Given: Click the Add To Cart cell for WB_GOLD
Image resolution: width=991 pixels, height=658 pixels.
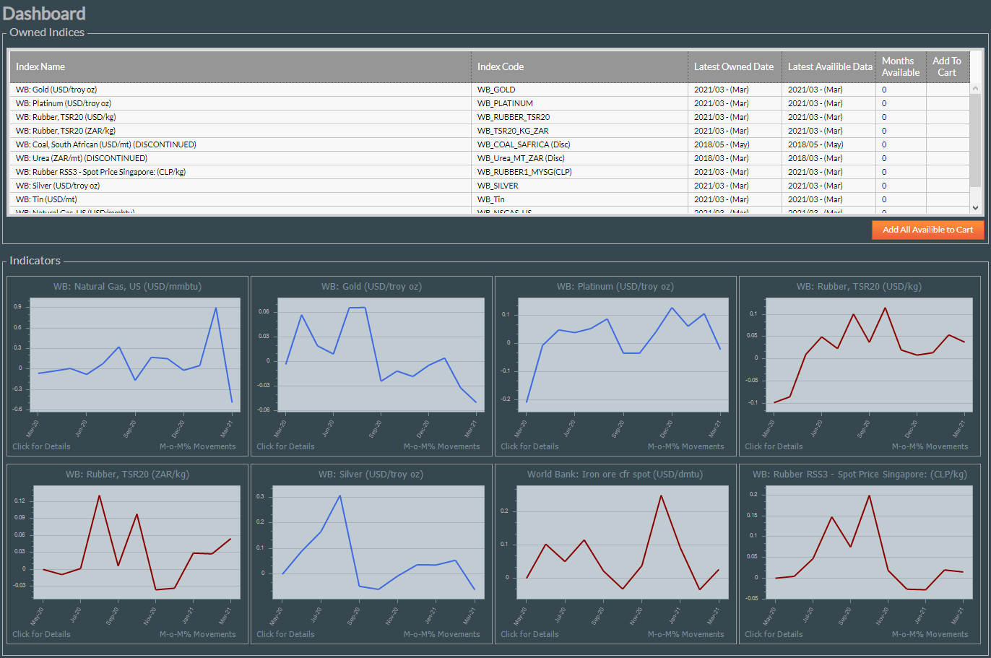Looking at the screenshot, I should click(x=947, y=90).
